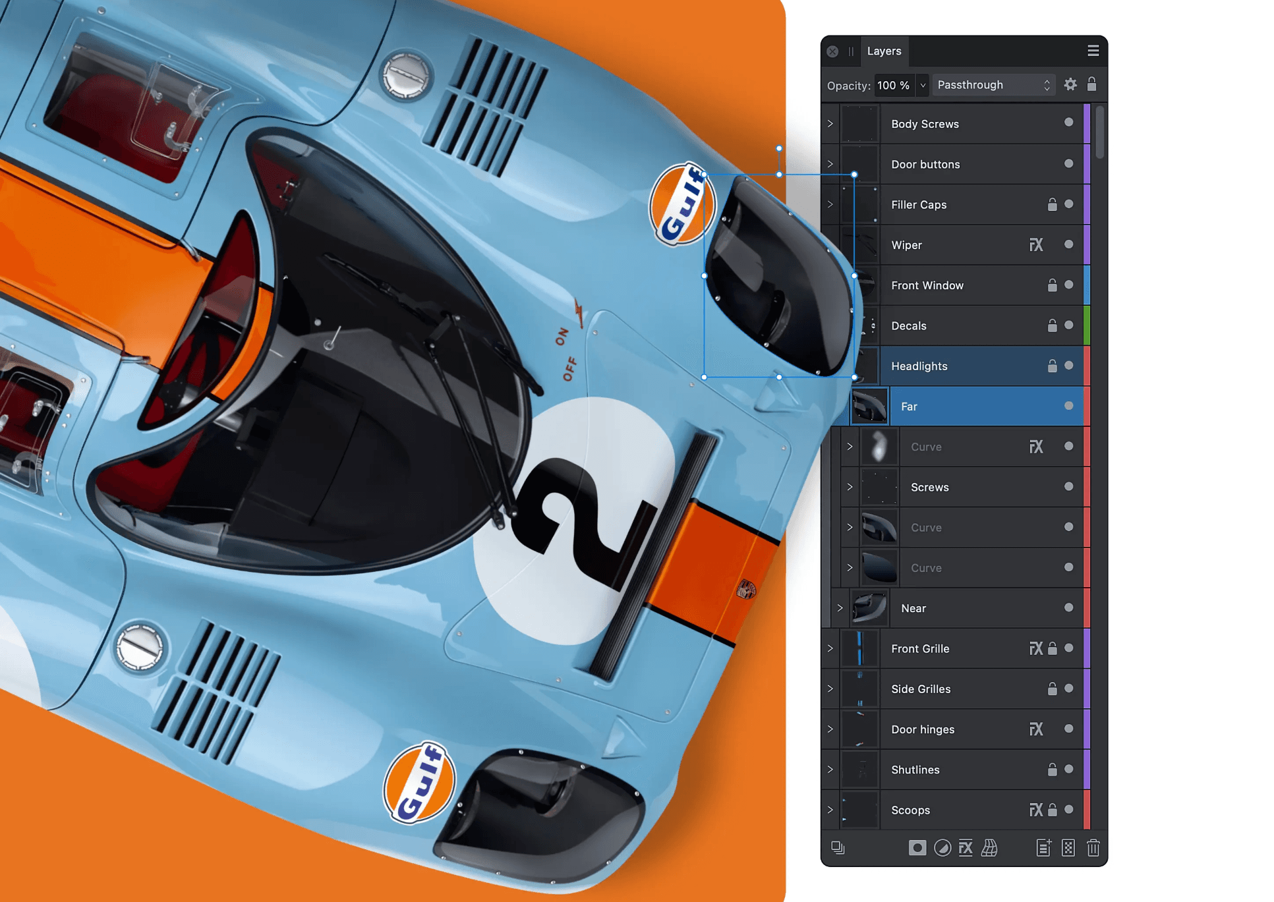
Task: Select the Far layer
Action: pyautogui.click(x=955, y=407)
